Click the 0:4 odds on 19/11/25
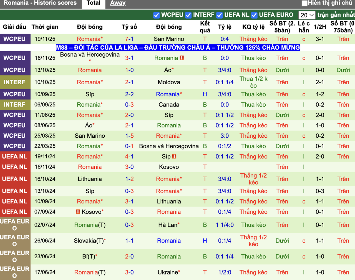 point(225,39)
